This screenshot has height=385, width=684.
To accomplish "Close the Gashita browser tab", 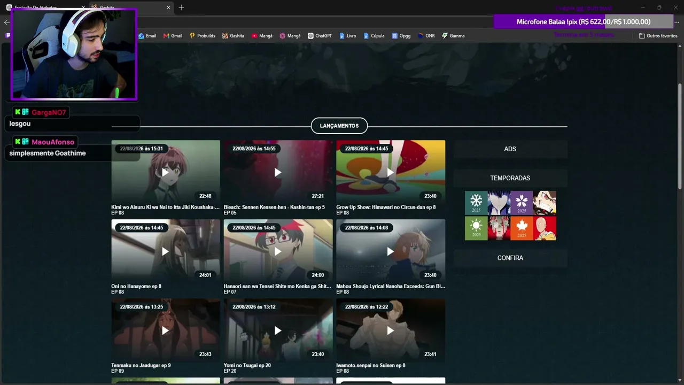I will click(x=169, y=7).
